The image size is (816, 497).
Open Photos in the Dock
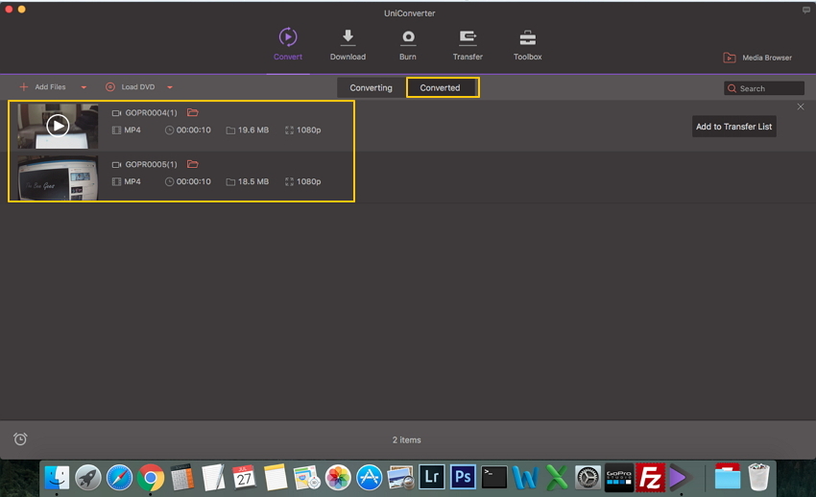(x=338, y=477)
